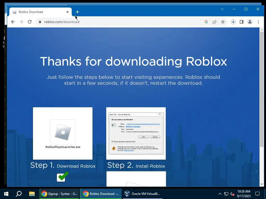Open Chrome three-dot menu
The width and height of the screenshot is (266, 199).
point(258,22)
